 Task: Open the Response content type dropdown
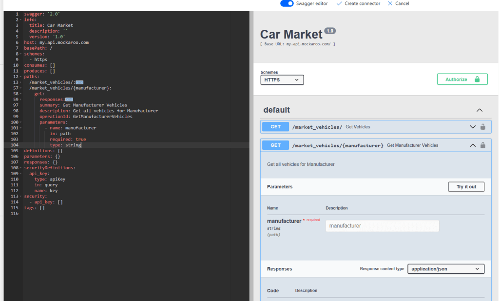click(x=445, y=269)
